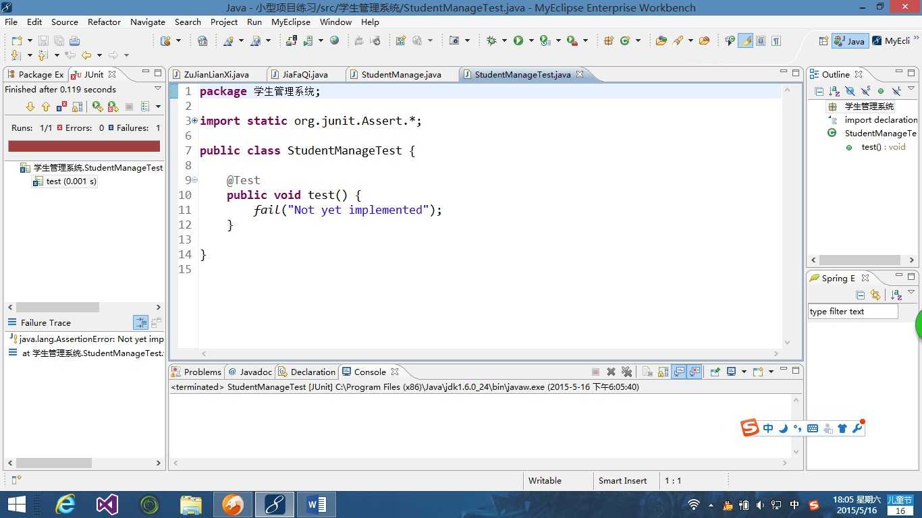The height and width of the screenshot is (518, 922).
Task: Click the Rerun Test icon in JUnit
Action: [97, 107]
